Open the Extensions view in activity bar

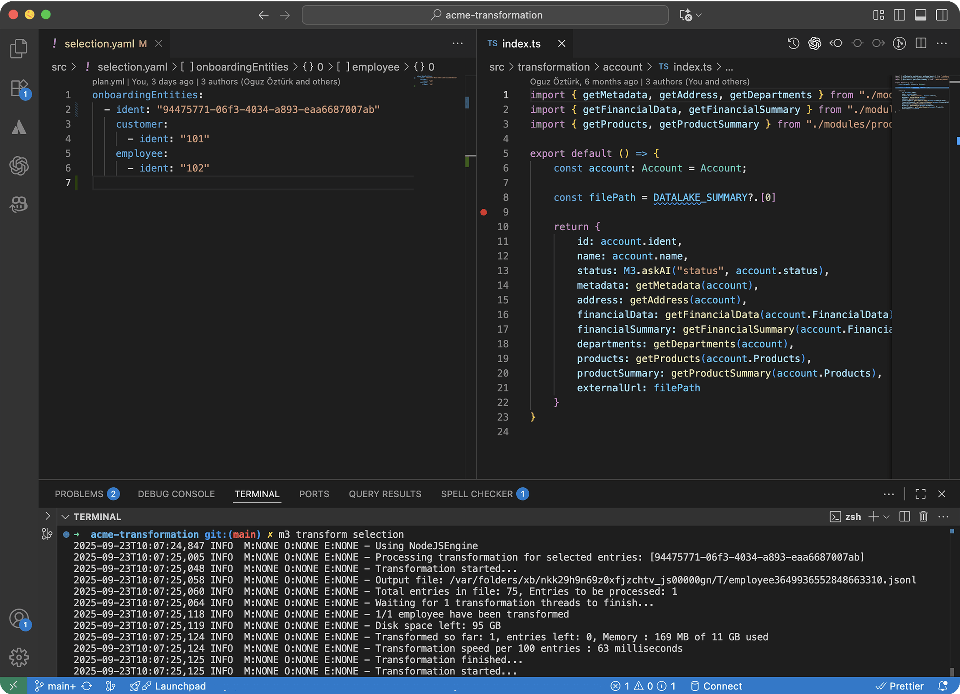click(x=19, y=88)
